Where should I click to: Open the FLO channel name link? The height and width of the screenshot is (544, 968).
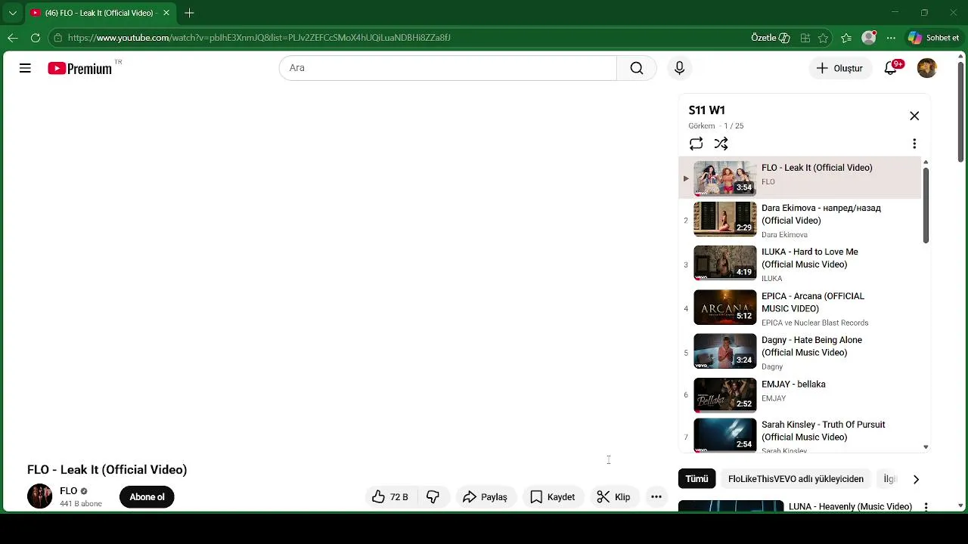(x=68, y=491)
